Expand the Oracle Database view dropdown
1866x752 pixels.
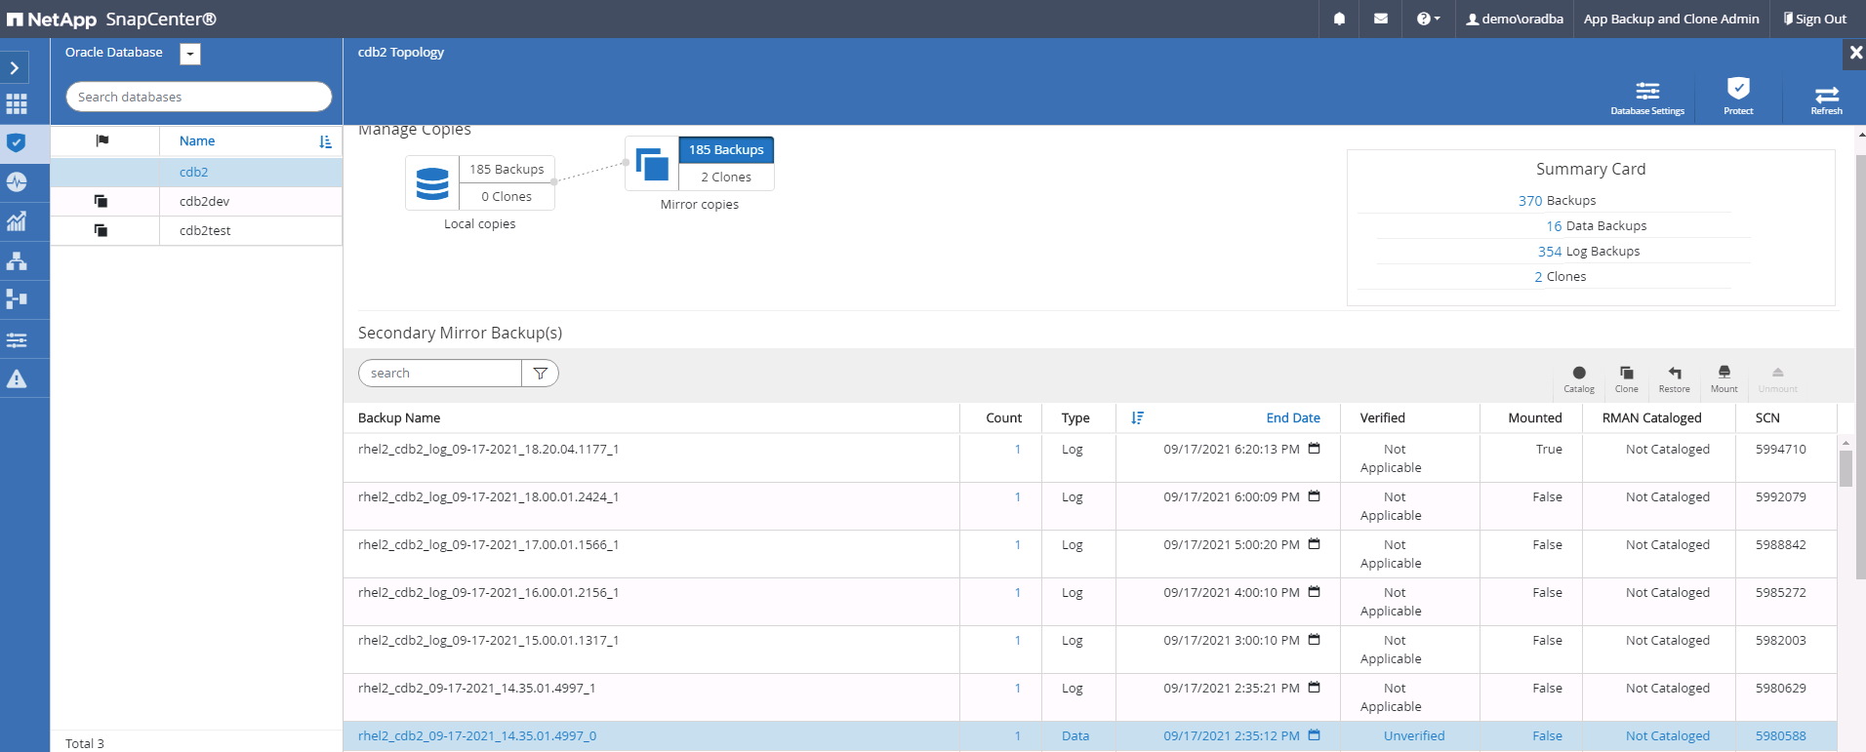[190, 54]
